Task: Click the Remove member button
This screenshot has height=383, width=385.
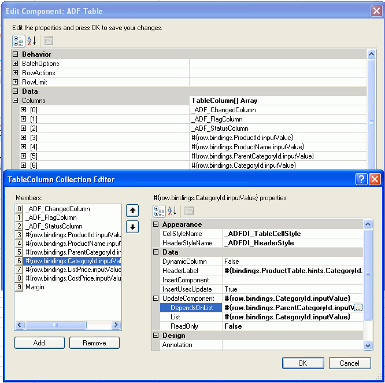Action: (x=94, y=343)
